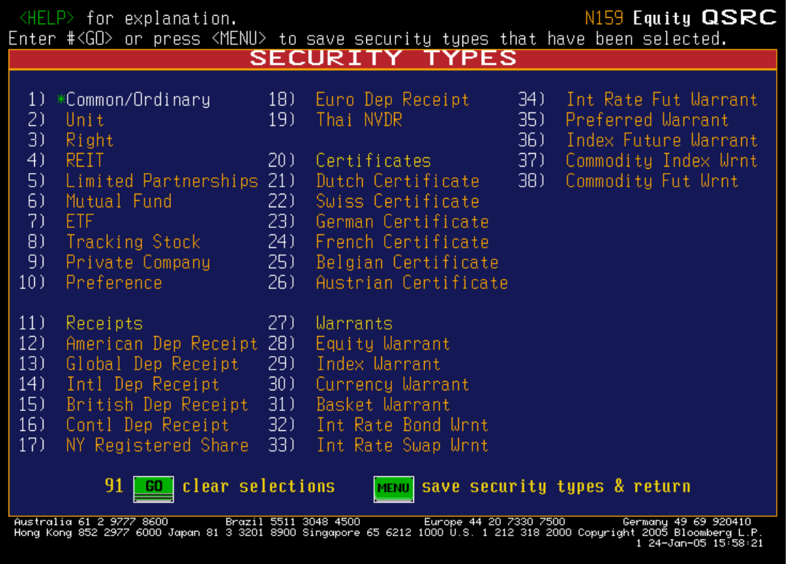
Task: Choose the Swiss Certificate option
Action: (398, 202)
